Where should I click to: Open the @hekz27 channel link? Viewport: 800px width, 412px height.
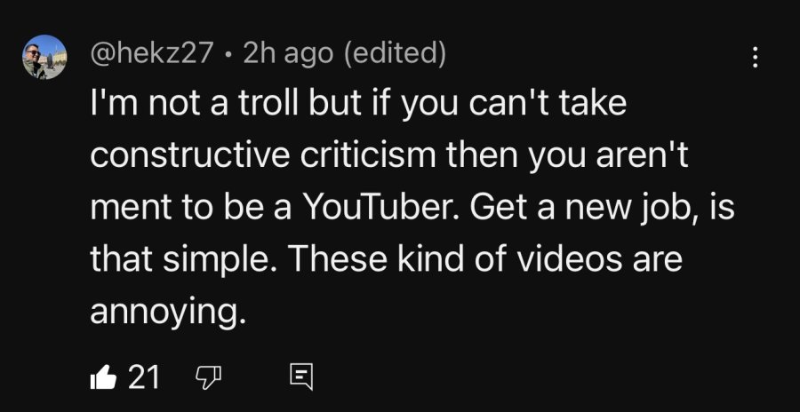pyautogui.click(x=151, y=53)
